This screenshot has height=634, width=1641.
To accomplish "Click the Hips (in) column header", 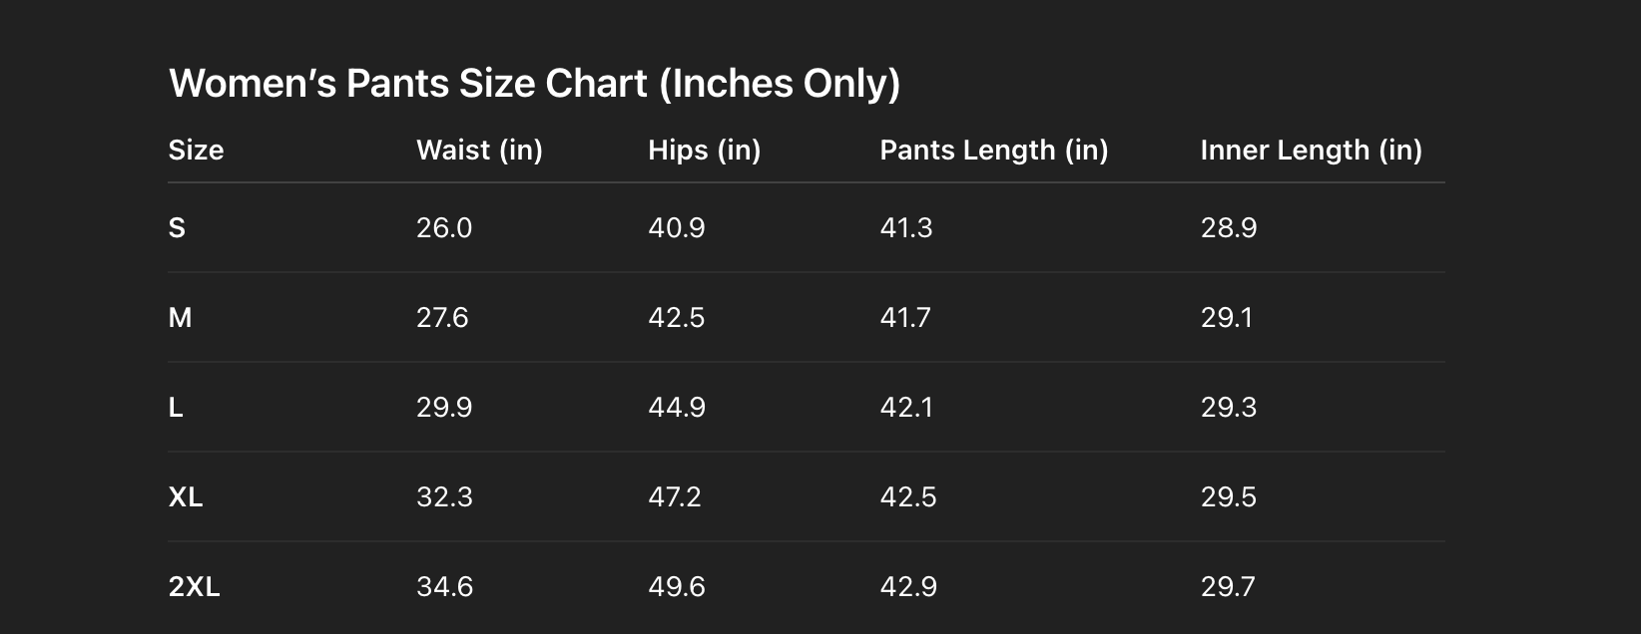I will tap(704, 151).
